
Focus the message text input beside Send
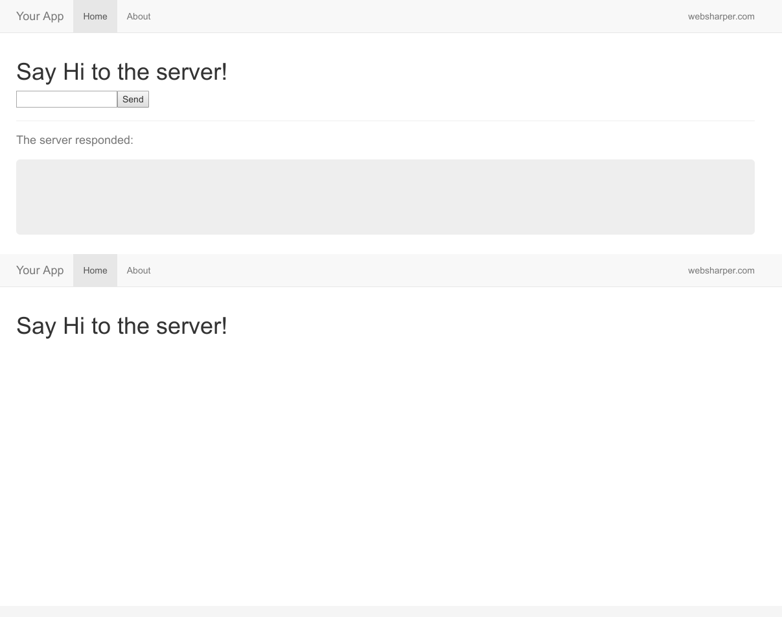67,99
